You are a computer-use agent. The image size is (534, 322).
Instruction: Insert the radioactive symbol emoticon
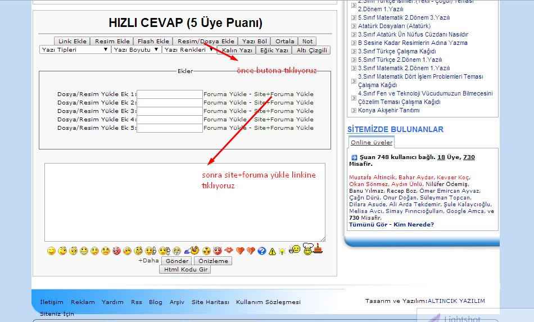207,251
